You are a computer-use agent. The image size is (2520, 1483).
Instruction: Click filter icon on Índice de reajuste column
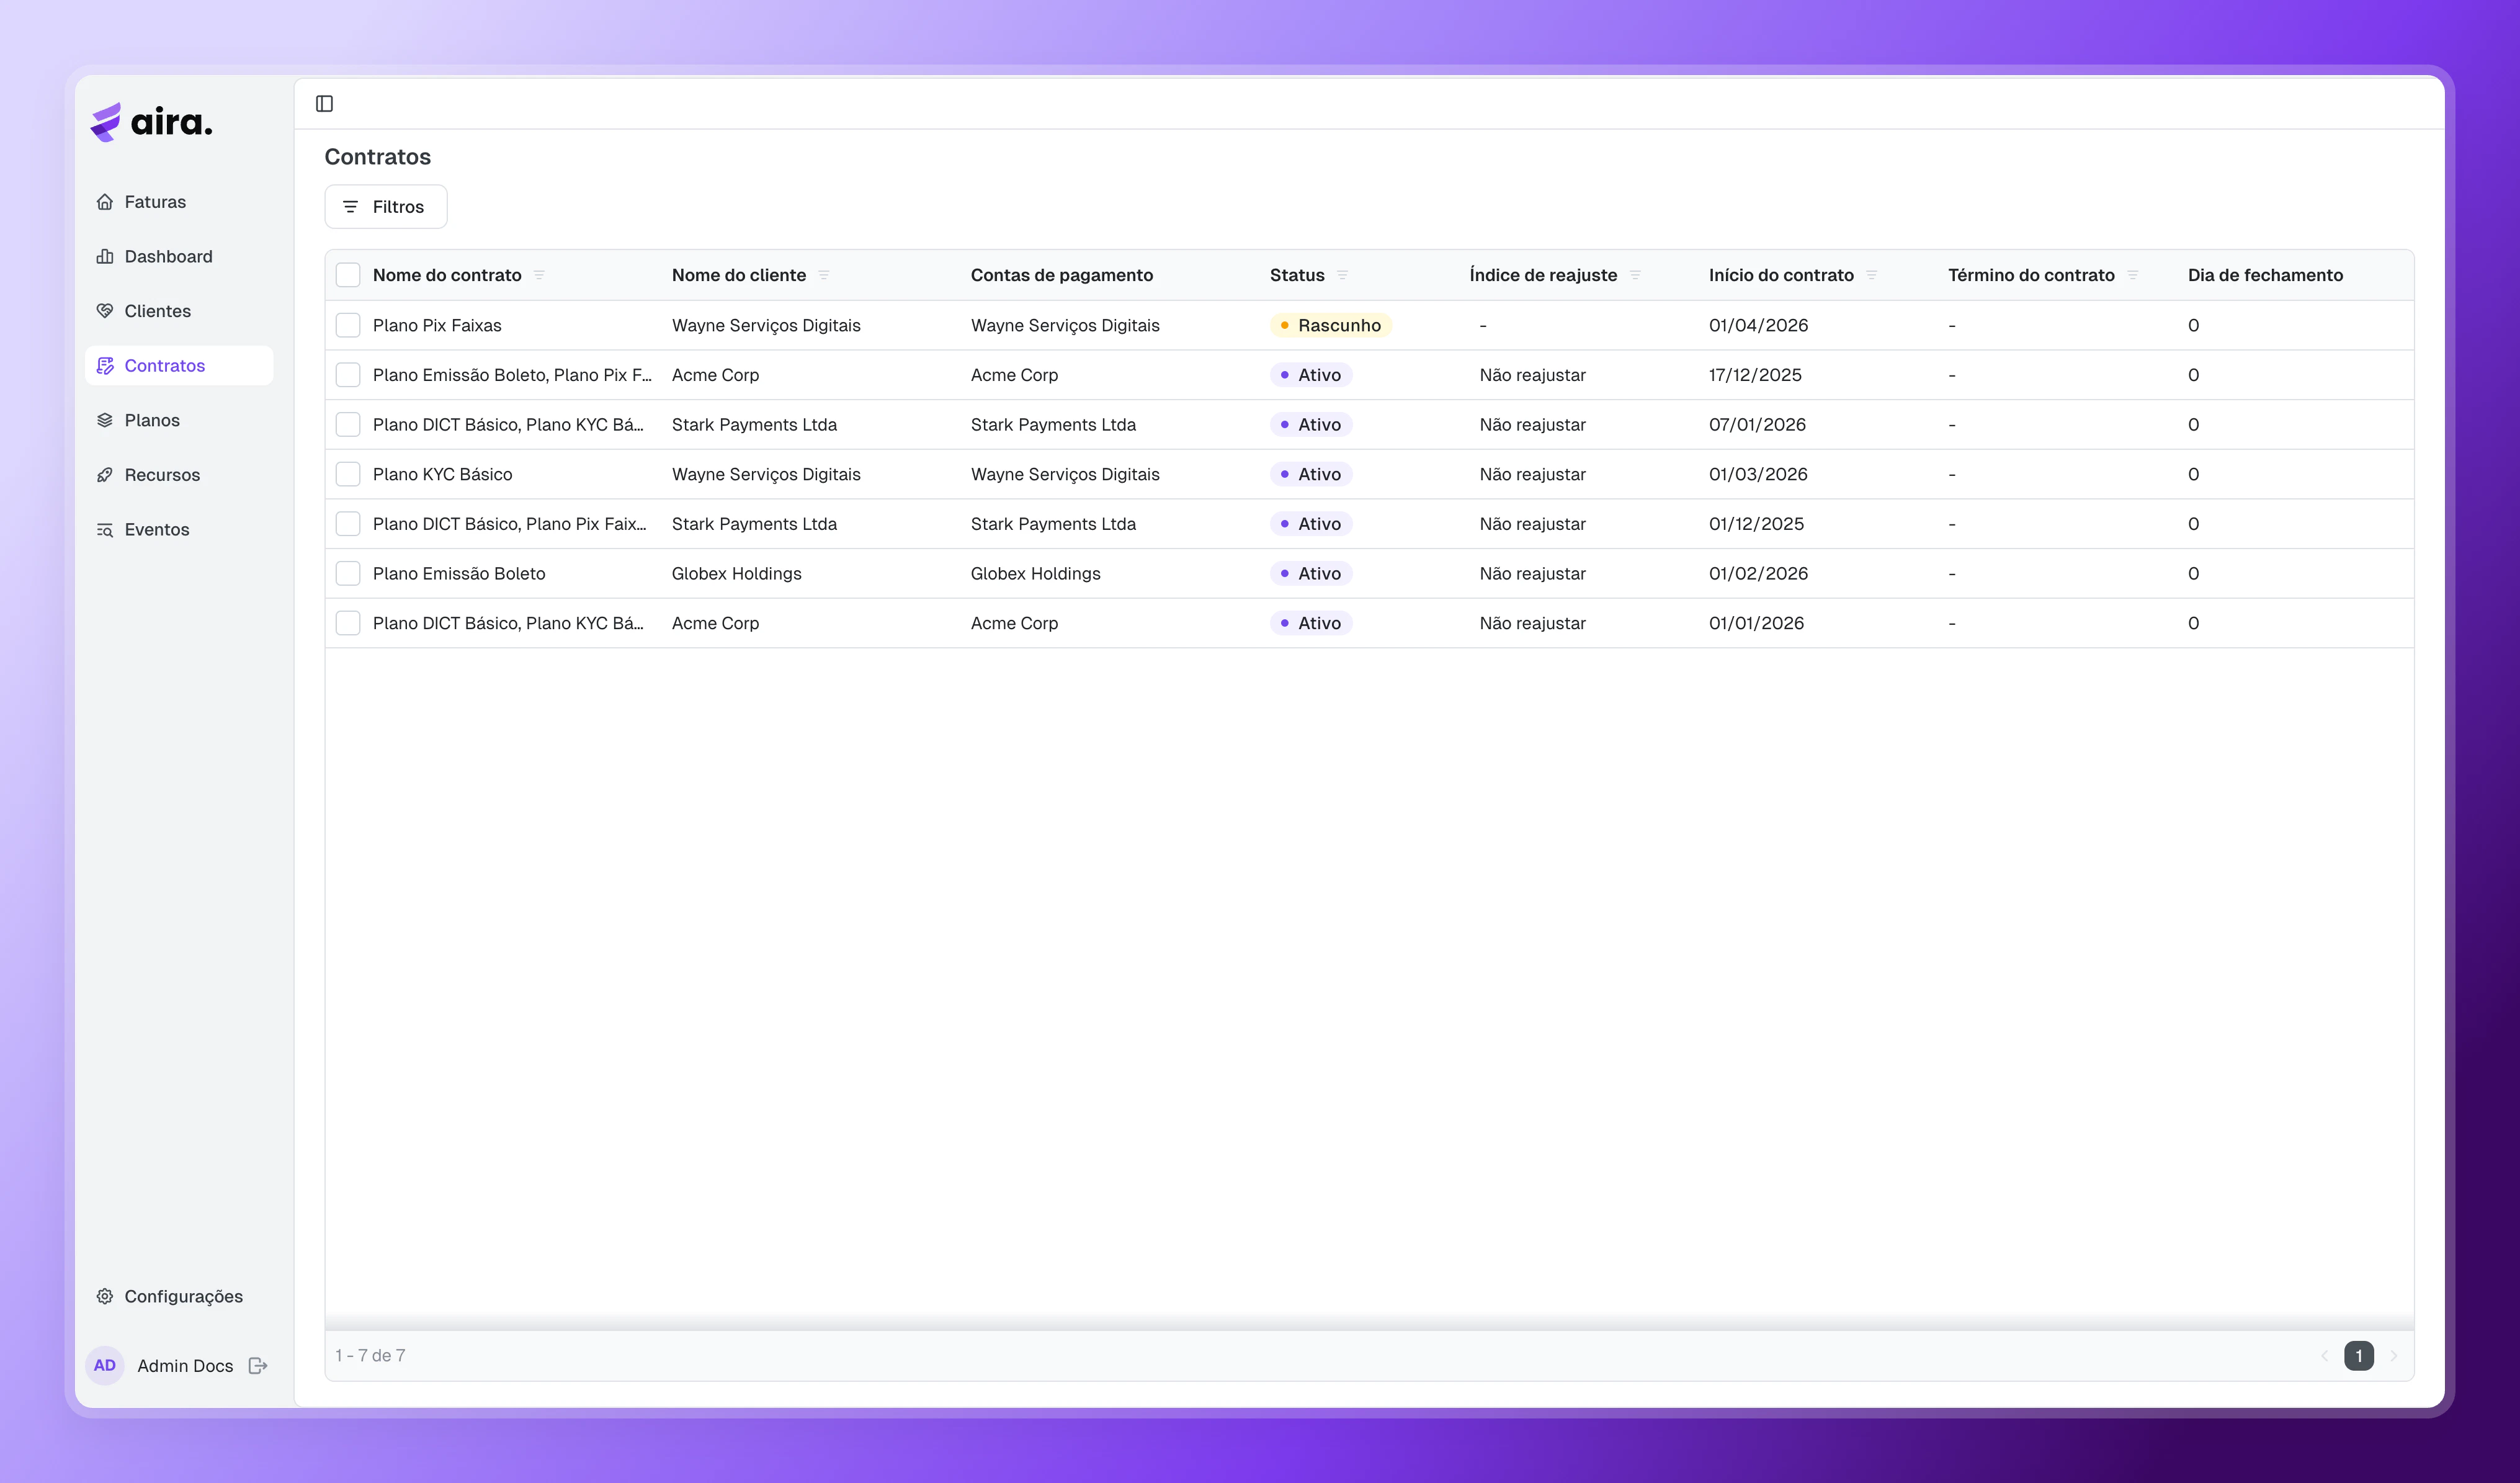[1635, 275]
